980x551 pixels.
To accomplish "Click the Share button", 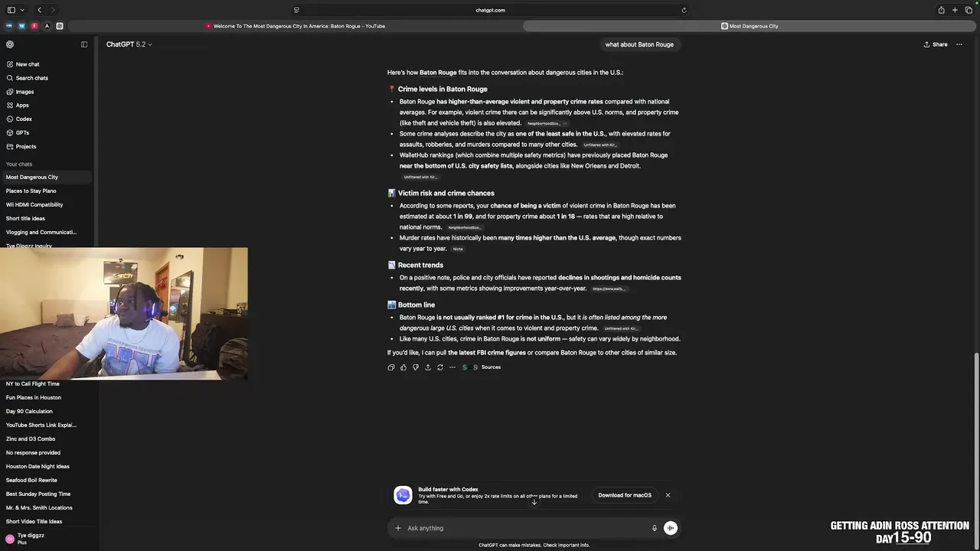I will [x=936, y=44].
